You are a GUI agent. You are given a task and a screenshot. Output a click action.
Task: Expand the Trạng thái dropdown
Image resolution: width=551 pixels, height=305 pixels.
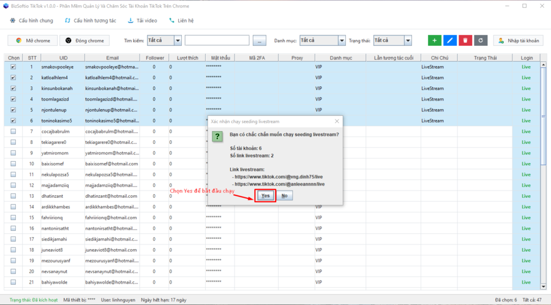[408, 40]
